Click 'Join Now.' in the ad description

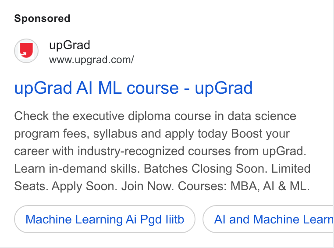click(x=148, y=186)
